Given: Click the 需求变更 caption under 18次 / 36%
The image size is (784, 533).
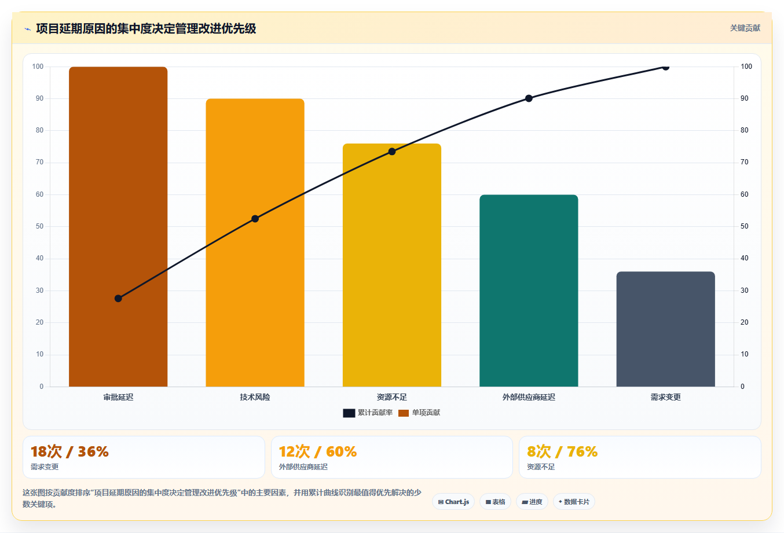Looking at the screenshot, I should point(45,467).
